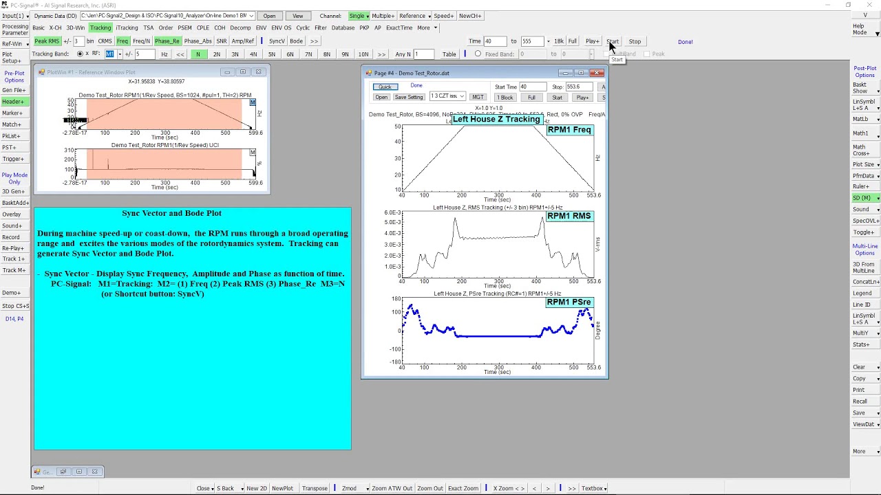Click Save Setting in Page #4 window
The image size is (881, 495).
tap(409, 97)
